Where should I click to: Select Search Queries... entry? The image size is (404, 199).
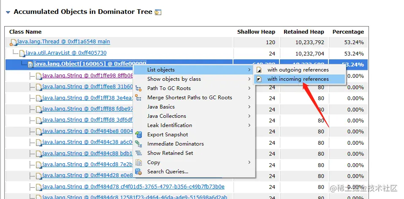click(193, 172)
